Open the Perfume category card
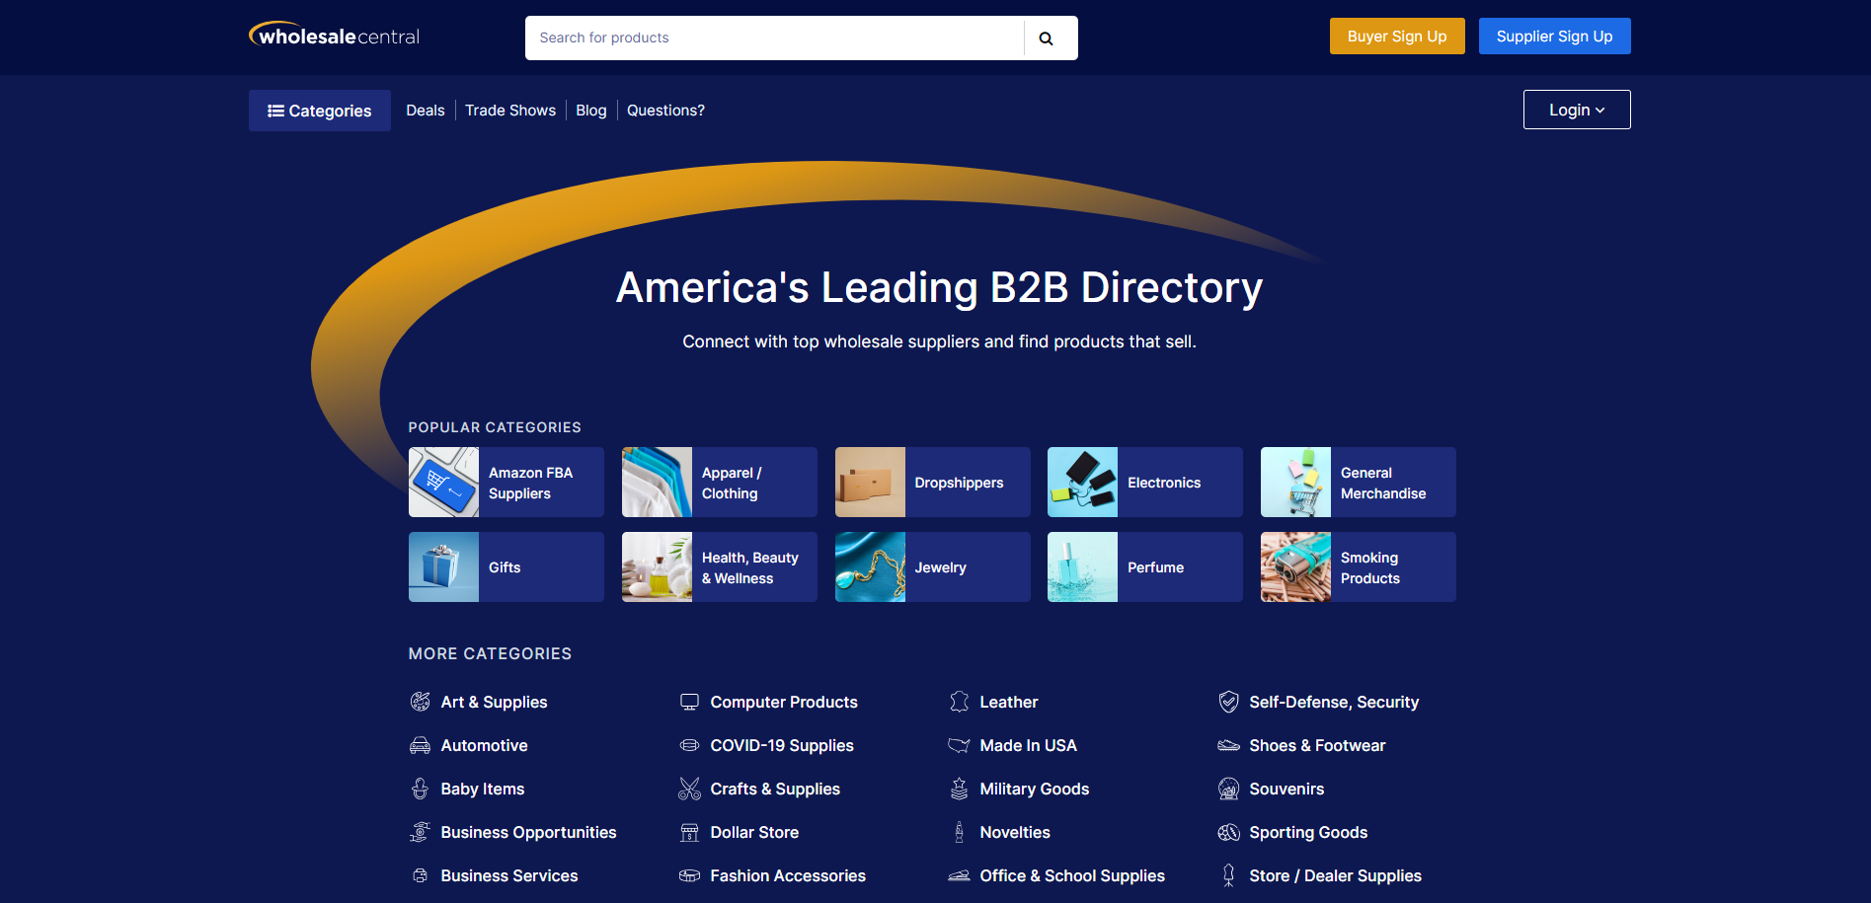 [x=1145, y=567]
